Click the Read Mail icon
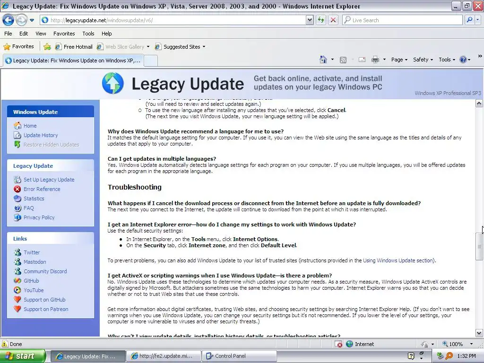Image resolution: width=484 pixels, height=363 pixels. pos(362,60)
